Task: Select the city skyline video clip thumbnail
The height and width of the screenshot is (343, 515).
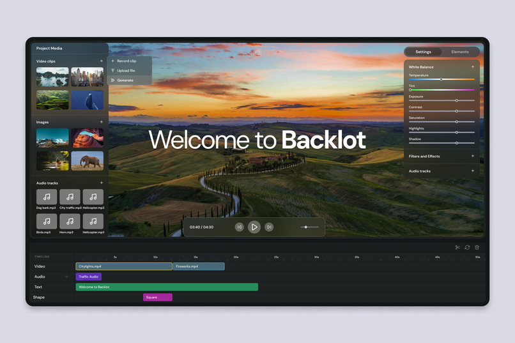Action: click(88, 77)
